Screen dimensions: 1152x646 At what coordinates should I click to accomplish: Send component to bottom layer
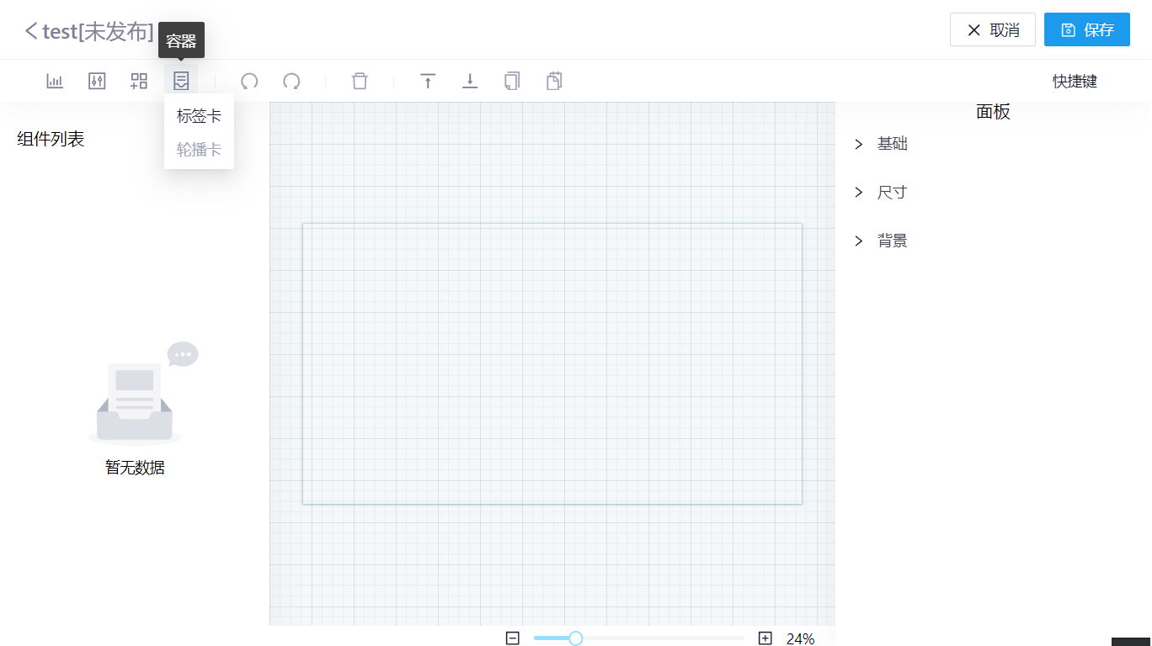(470, 81)
